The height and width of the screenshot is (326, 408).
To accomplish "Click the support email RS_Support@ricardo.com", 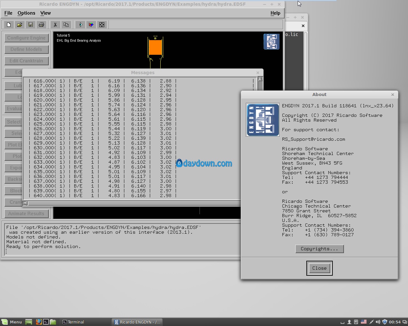I will pyautogui.click(x=314, y=139).
